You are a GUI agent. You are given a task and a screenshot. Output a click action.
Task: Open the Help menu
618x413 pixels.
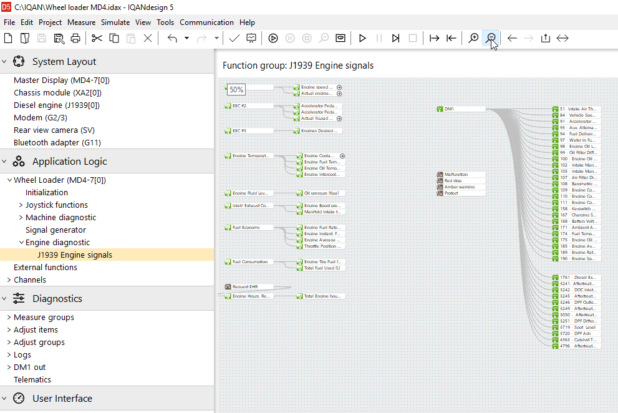(x=247, y=22)
